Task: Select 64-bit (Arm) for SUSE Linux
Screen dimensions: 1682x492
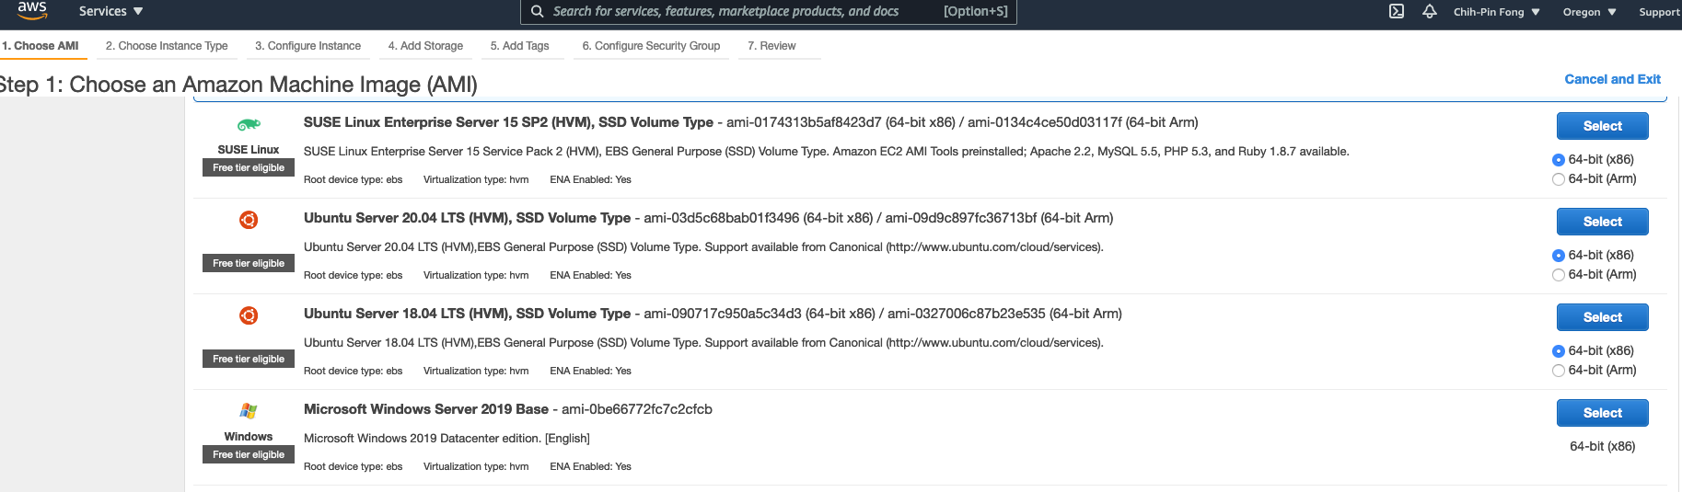Action: (x=1559, y=179)
